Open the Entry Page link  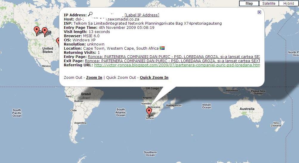(x=174, y=57)
